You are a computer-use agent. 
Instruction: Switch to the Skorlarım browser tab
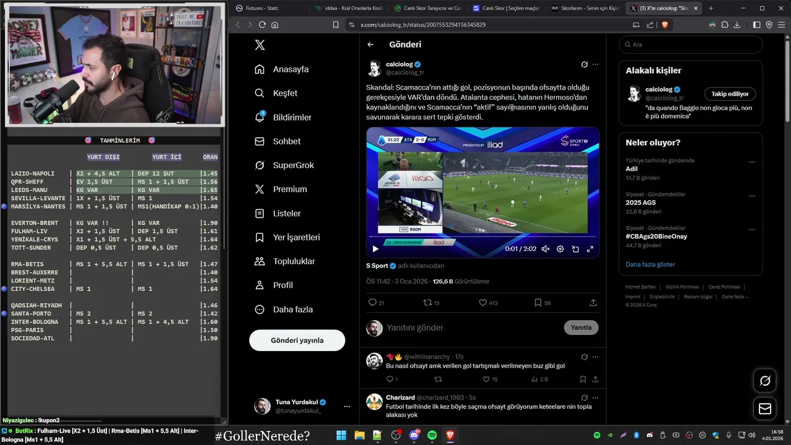585,8
